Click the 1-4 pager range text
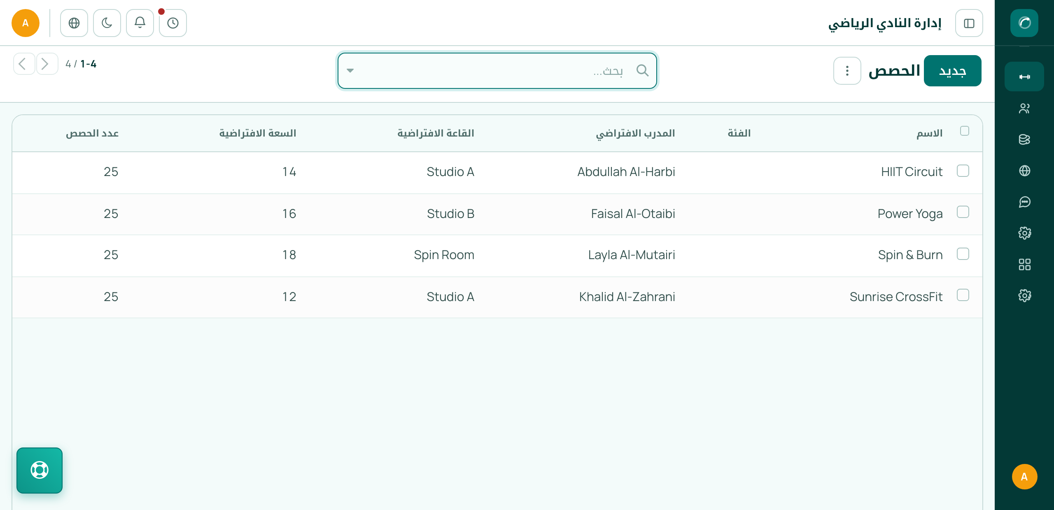The image size is (1054, 510). coord(89,64)
